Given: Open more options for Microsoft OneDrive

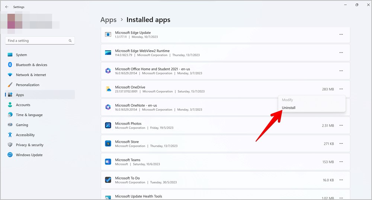Looking at the screenshot, I should (x=341, y=89).
